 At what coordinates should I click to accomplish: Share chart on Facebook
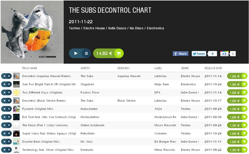181,54
